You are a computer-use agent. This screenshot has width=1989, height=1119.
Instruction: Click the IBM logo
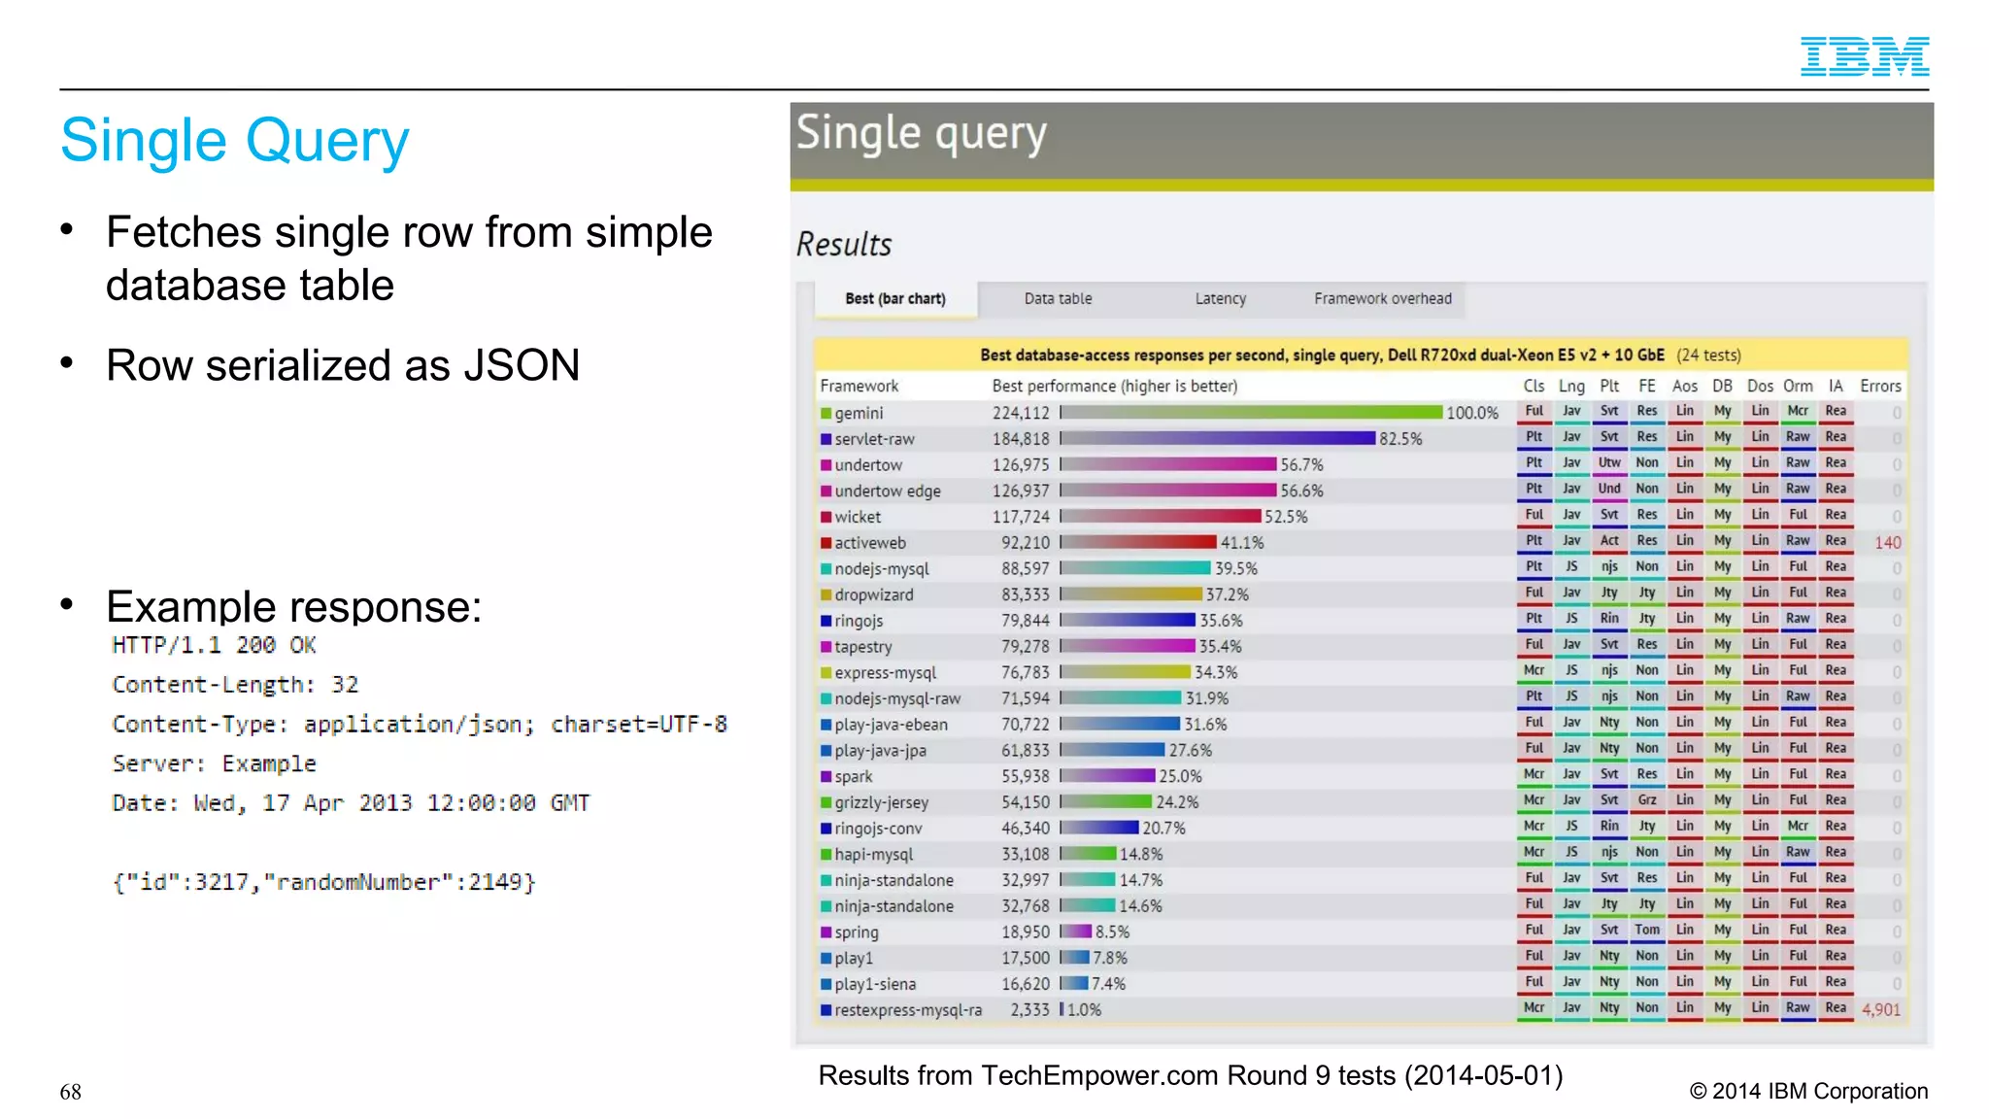pyautogui.click(x=1864, y=56)
